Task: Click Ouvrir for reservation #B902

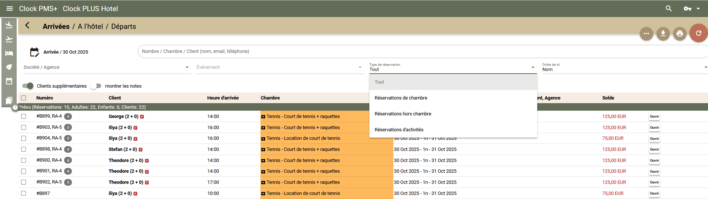Action: pos(654,182)
